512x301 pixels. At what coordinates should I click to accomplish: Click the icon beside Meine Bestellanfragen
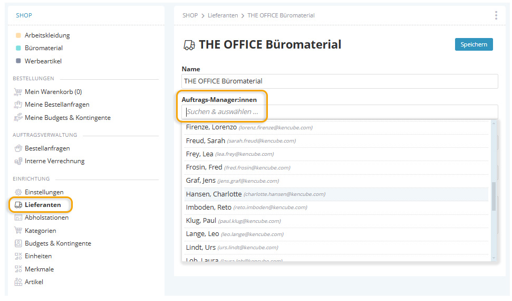(x=18, y=105)
